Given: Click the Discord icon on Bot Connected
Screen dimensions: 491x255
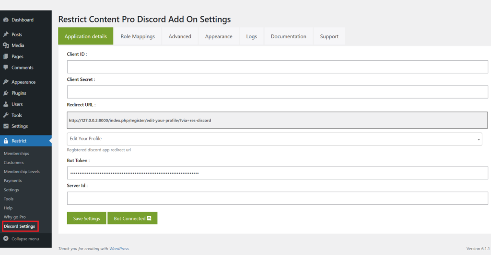Looking at the screenshot, I should (149, 218).
